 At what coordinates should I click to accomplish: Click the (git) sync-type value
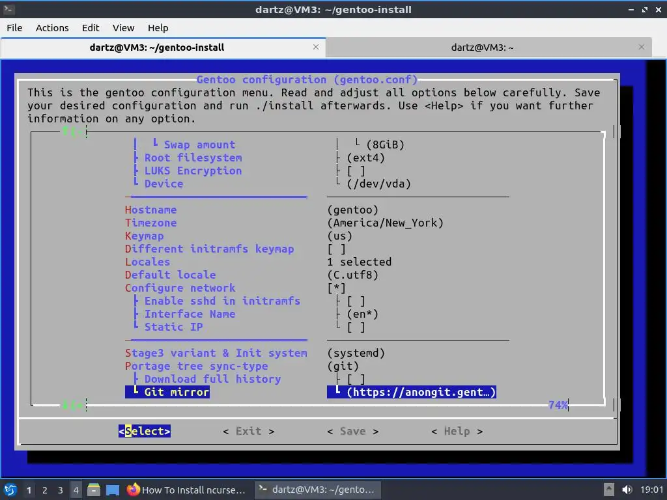343,366
